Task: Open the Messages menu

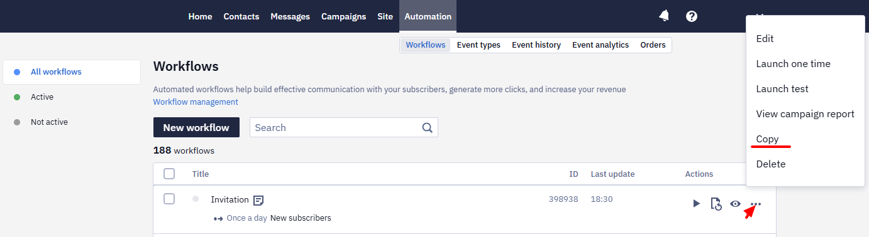Action: click(x=290, y=16)
